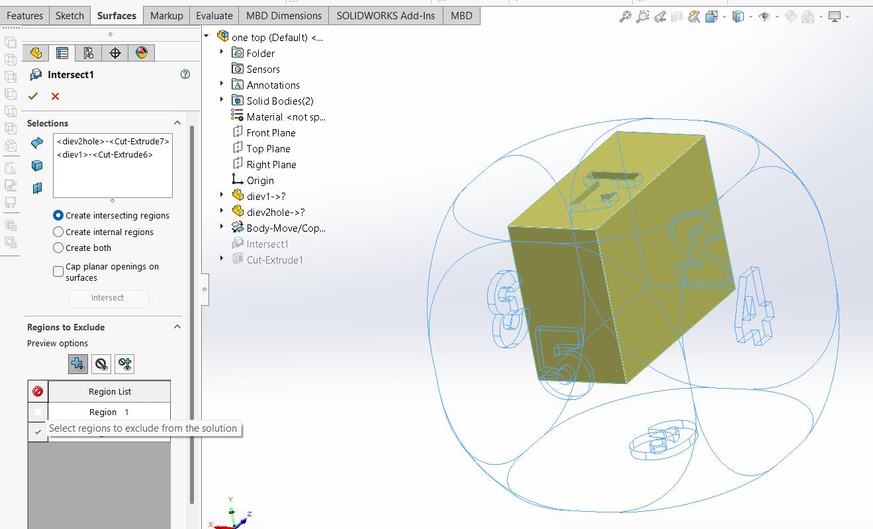
Task: Open the Features ribbon tab
Action: pos(24,15)
